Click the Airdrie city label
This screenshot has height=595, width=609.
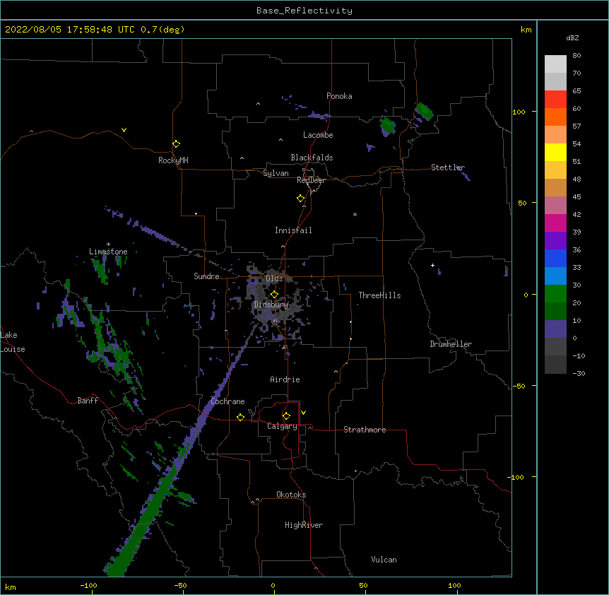point(285,379)
